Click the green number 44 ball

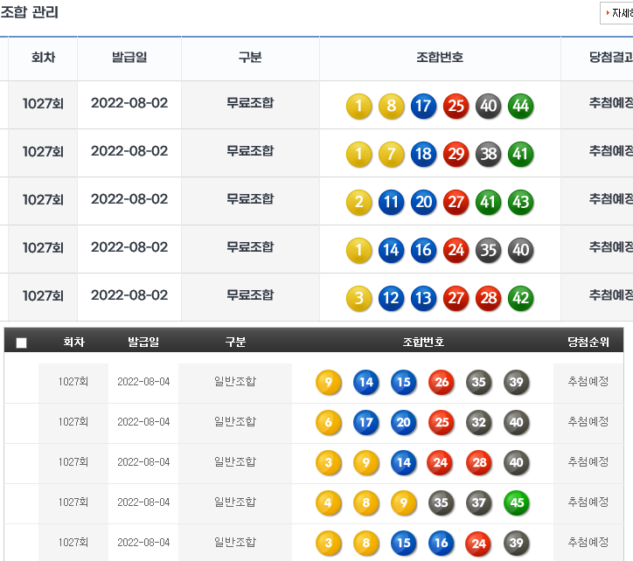click(520, 107)
